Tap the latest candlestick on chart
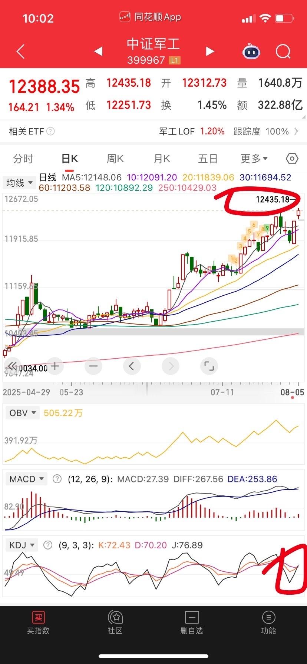This screenshot has width=307, height=664. click(x=299, y=213)
